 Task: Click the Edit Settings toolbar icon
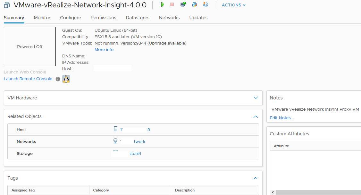[194, 5]
